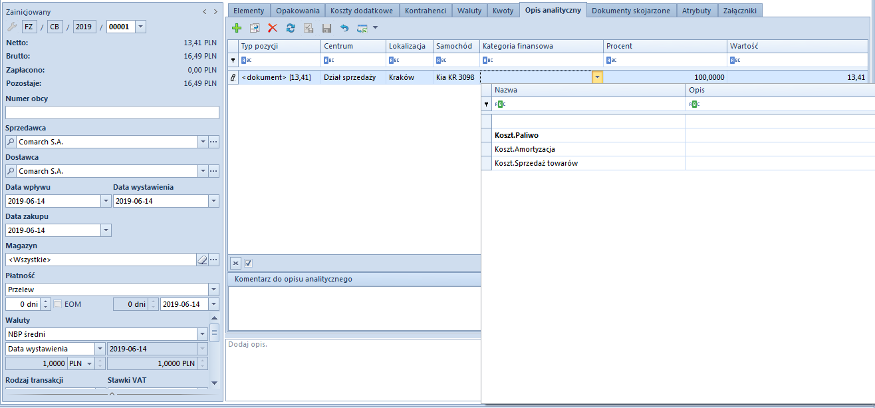Screen dimensions: 875x408
Task: Click the ABC filter icon under Wartość
Action: click(734, 60)
